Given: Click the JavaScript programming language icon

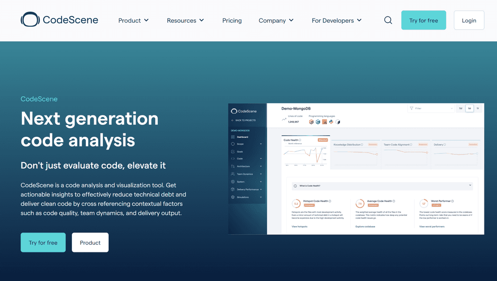Looking at the screenshot, I should click(324, 122).
